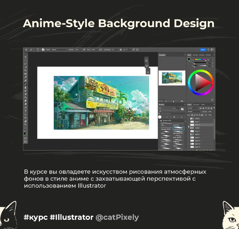This screenshot has width=239, height=229.
Task: Toggle visibility of layer 220726
Action: point(189,119)
